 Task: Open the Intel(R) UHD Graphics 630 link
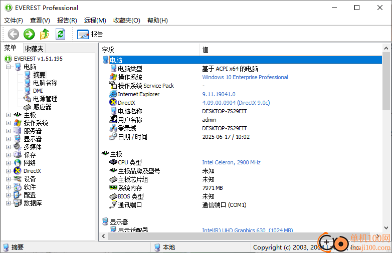tap(248, 230)
